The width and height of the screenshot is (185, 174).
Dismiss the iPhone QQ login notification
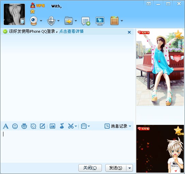[129, 32]
